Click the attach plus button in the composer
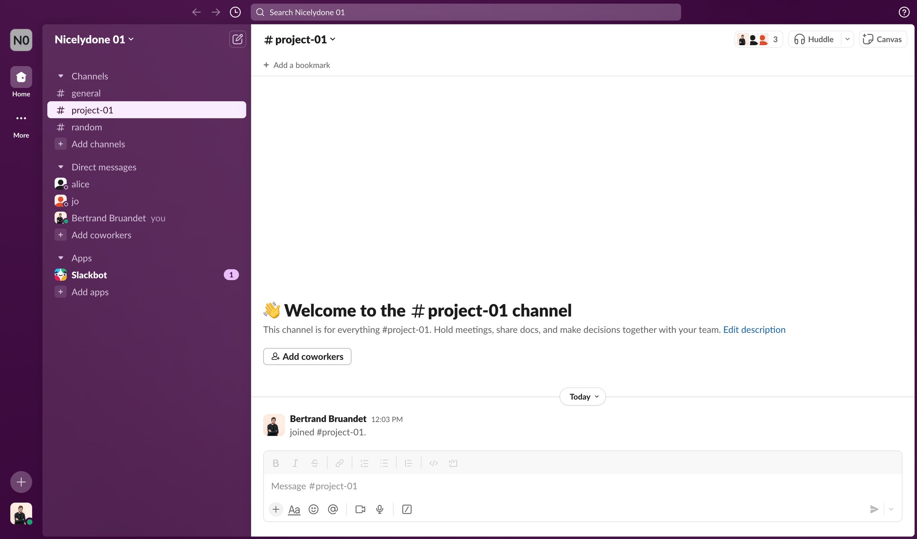 point(276,509)
